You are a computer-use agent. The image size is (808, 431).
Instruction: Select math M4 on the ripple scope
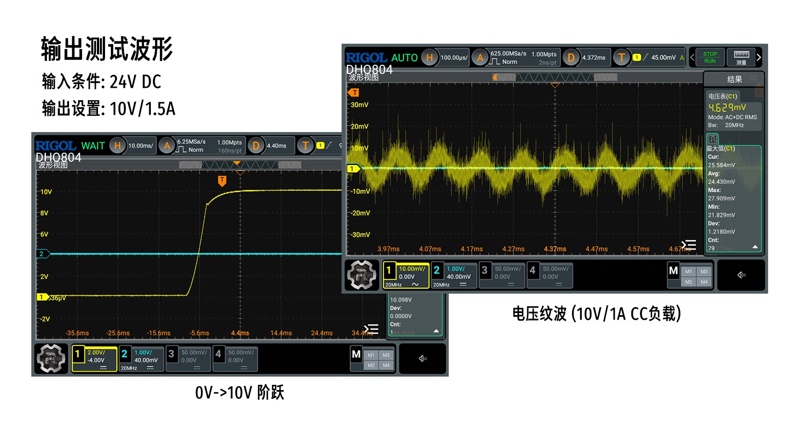pos(703,282)
